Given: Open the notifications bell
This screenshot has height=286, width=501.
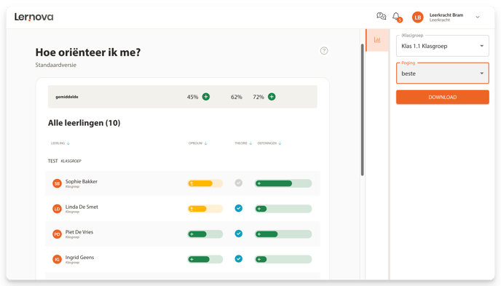Looking at the screenshot, I should (397, 17).
